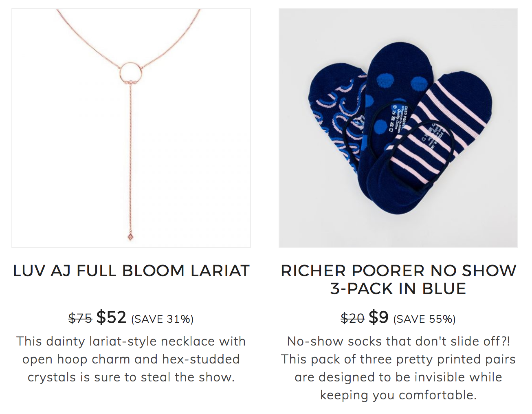532x414 pixels.
Task: Click the blue no-show socks product image
Action: pyautogui.click(x=398, y=128)
